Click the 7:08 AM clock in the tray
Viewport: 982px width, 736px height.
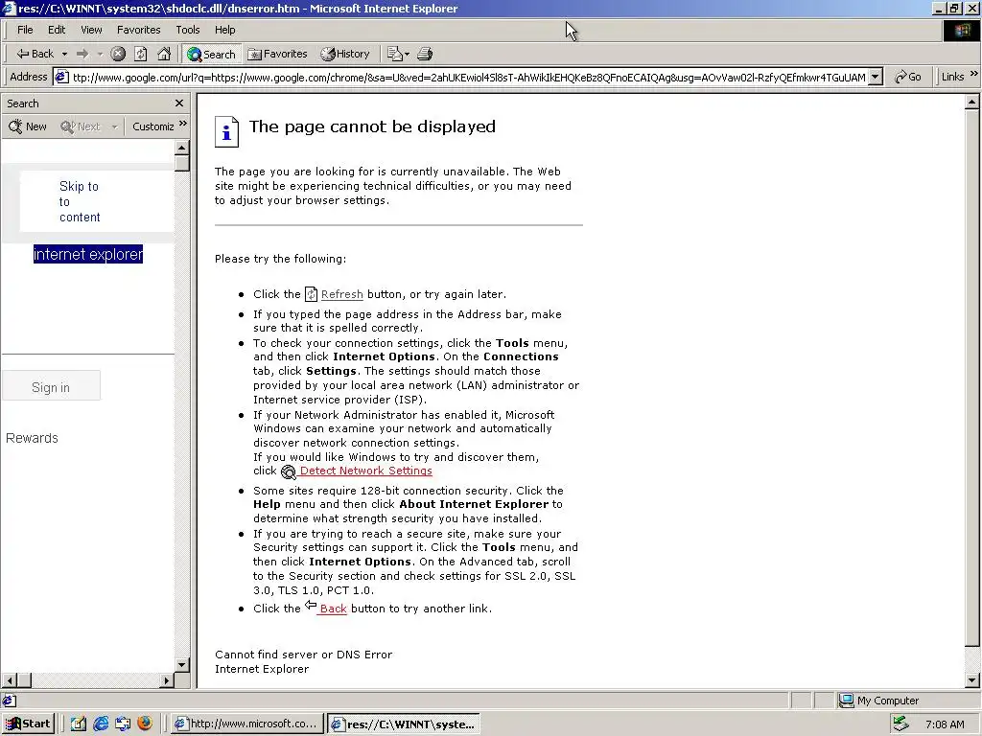tap(945, 724)
